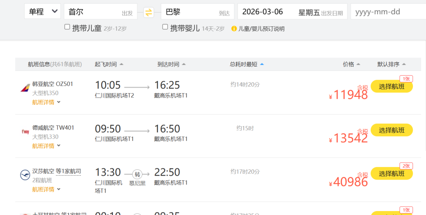
Task: Click the 1张 ticket badge on OZ501
Action: (x=406, y=79)
